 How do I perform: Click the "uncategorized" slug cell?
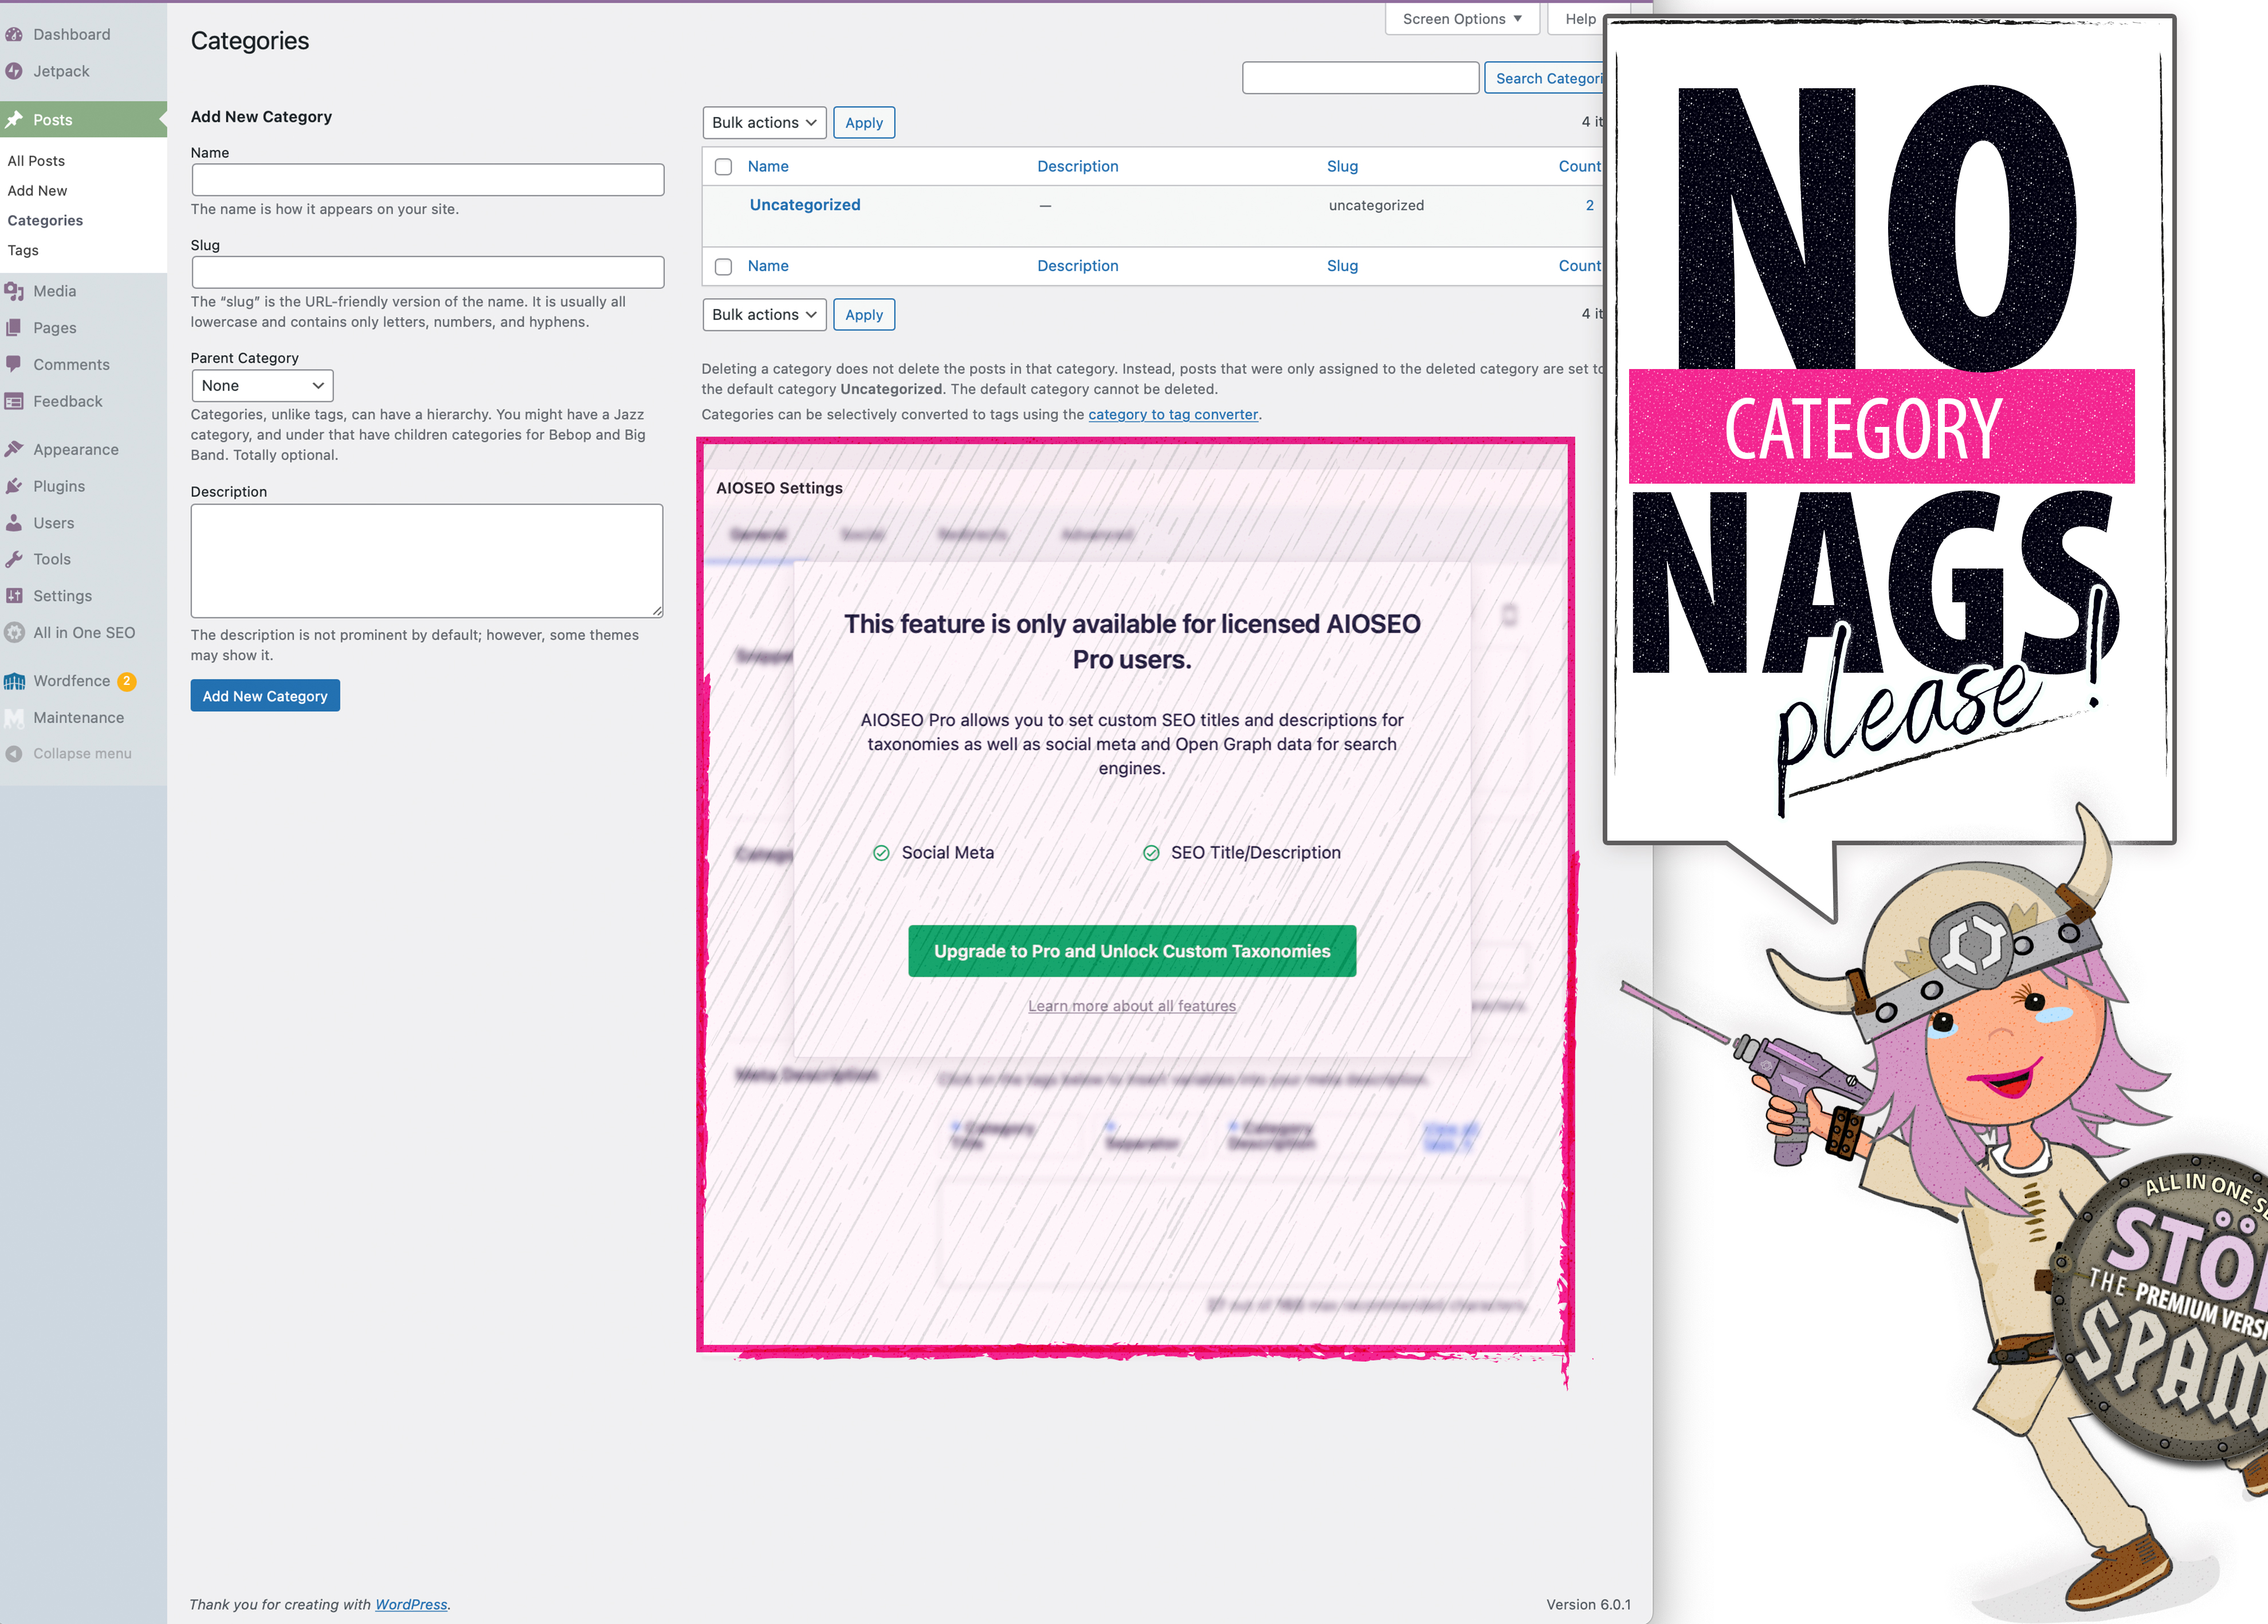coord(1376,205)
